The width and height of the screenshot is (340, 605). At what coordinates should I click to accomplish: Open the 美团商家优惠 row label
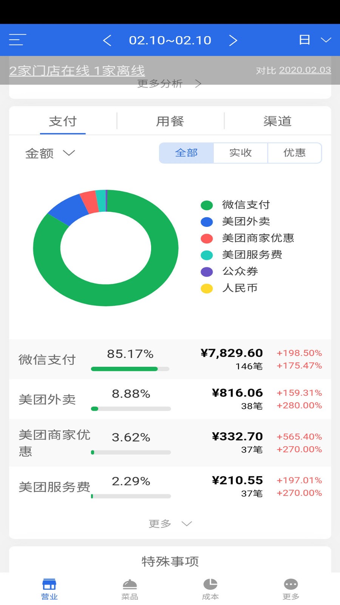(x=54, y=443)
